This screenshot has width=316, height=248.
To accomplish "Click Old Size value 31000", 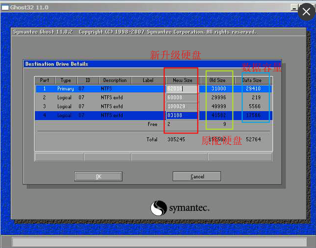I will pos(219,89).
